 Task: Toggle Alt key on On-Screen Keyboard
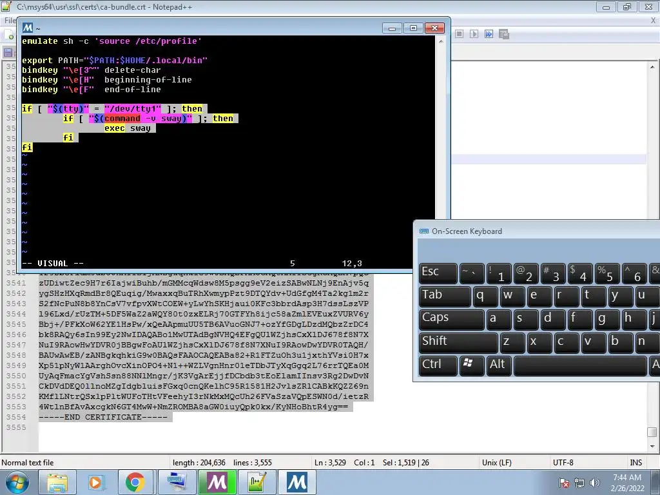(x=499, y=365)
